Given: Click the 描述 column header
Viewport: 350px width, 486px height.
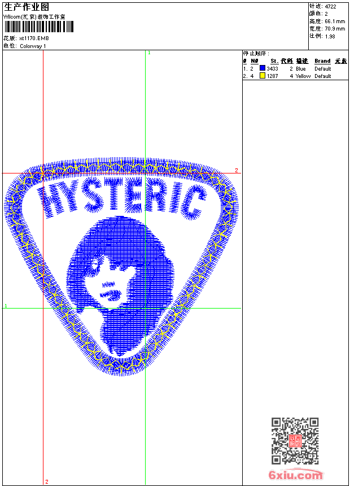Looking at the screenshot, I should pos(302,61).
